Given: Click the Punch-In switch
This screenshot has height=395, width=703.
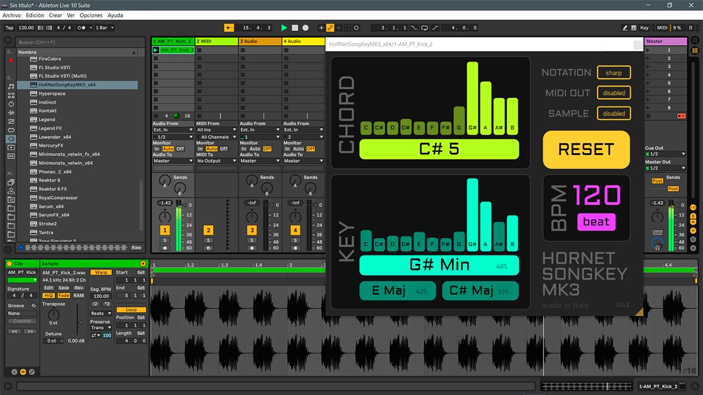Looking at the screenshot, I should (x=414, y=28).
